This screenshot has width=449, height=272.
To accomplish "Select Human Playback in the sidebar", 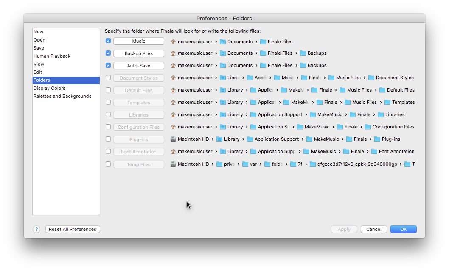I will coord(52,56).
